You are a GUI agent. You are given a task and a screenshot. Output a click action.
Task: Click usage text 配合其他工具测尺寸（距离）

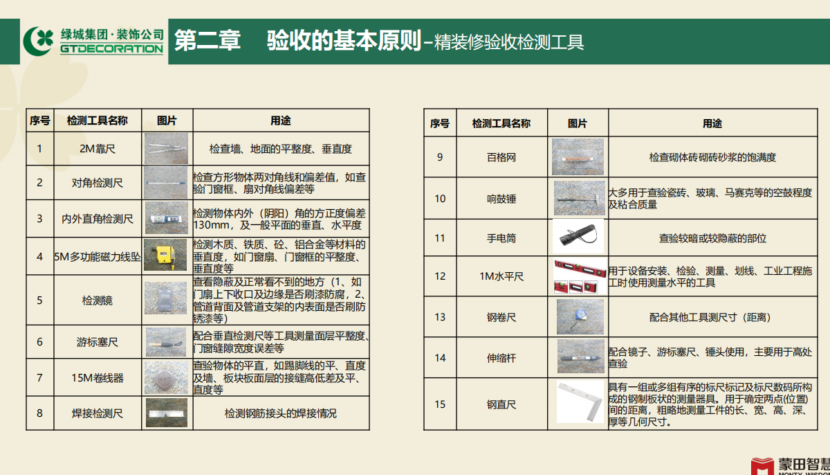point(712,317)
